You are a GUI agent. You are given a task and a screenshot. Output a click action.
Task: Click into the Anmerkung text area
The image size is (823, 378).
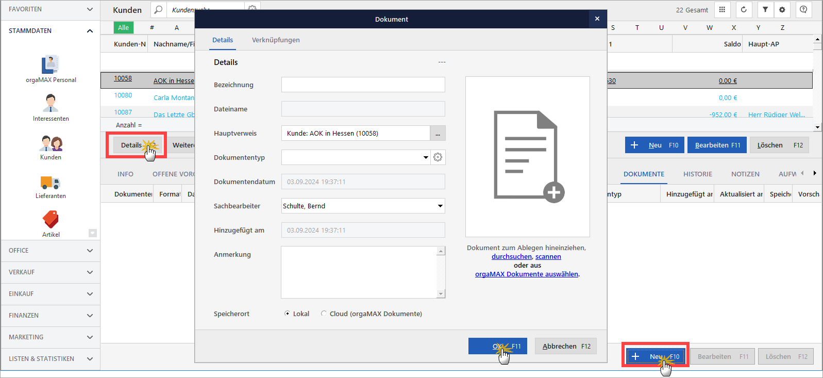point(359,272)
